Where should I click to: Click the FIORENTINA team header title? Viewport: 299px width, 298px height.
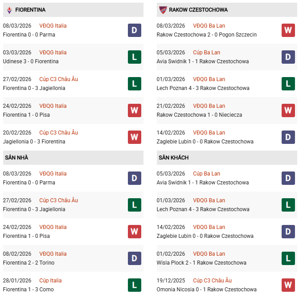[x=30, y=10]
